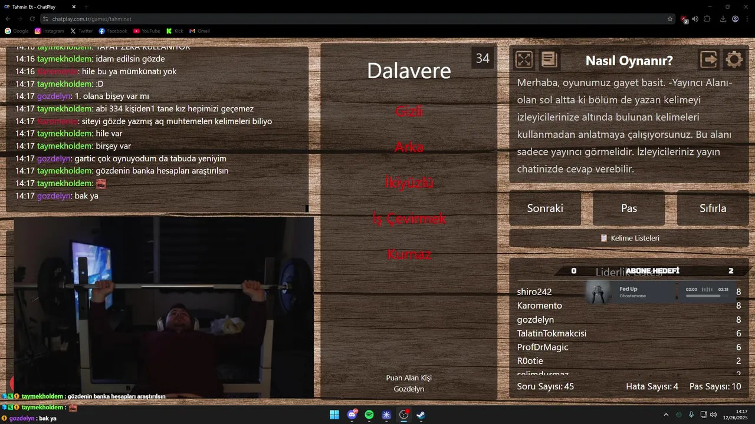This screenshot has width=755, height=424.
Task: Click the Kelime Listeleri document icon
Action: click(603, 238)
